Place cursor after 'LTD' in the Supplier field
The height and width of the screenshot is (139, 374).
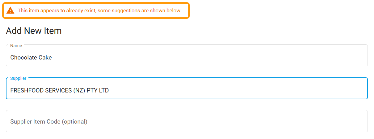(109, 91)
